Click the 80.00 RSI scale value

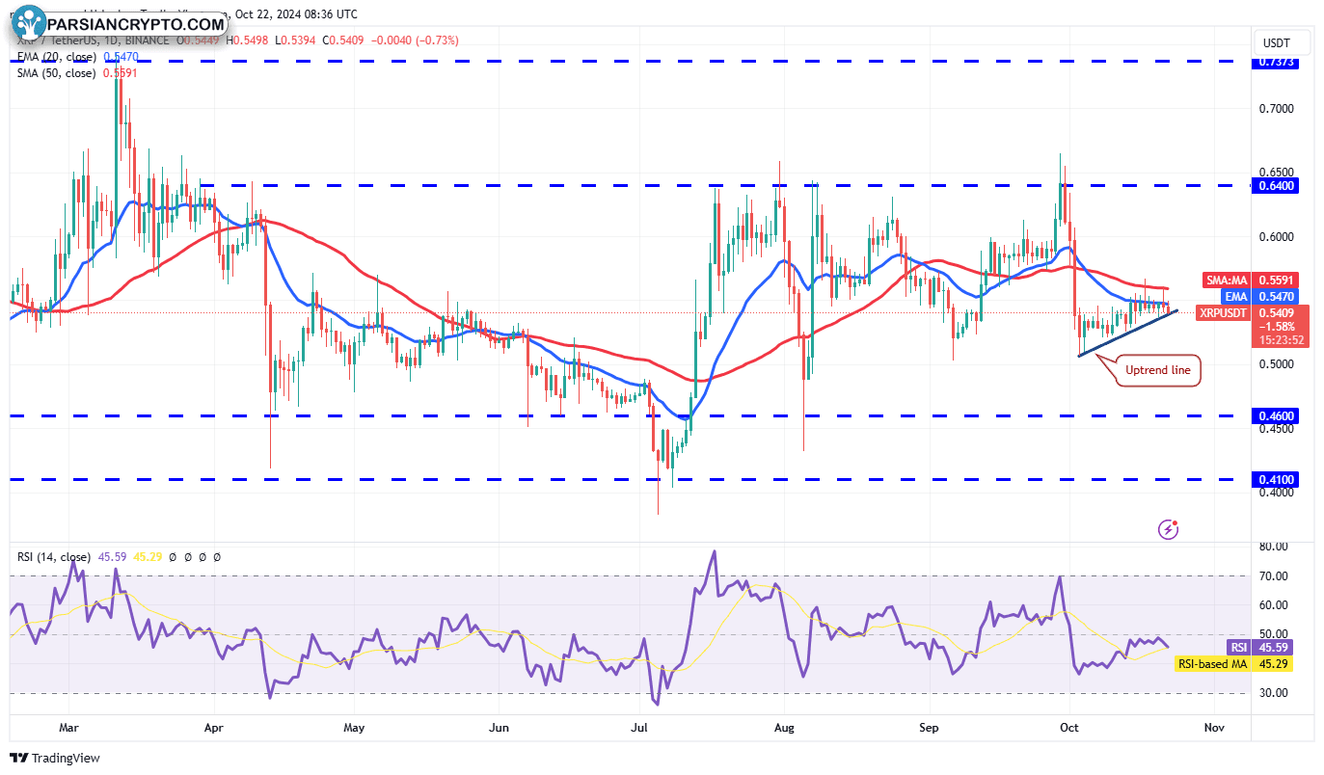coord(1274,547)
